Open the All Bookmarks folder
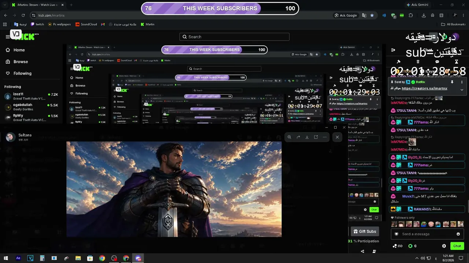Image resolution: width=469 pixels, height=263 pixels. tap(453, 24)
